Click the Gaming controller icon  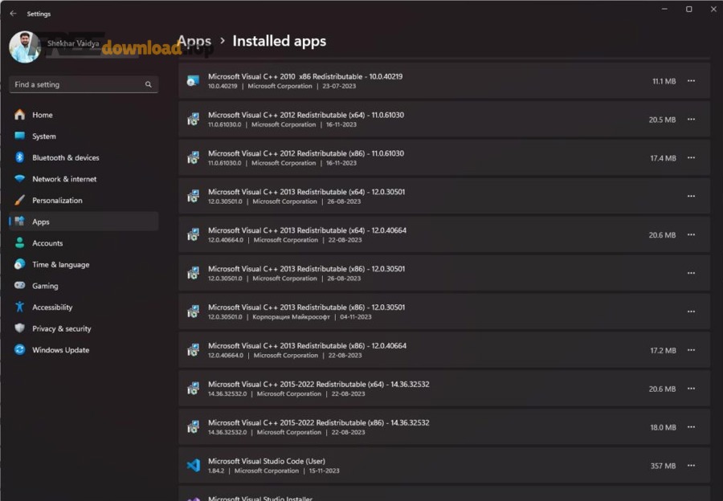pos(19,285)
